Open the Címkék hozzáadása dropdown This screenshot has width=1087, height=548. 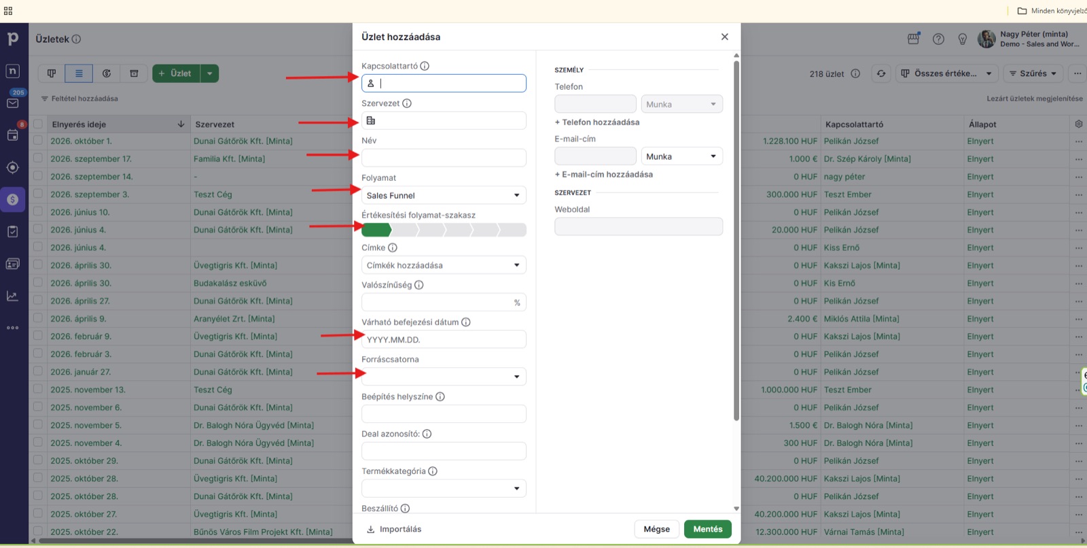tap(444, 265)
